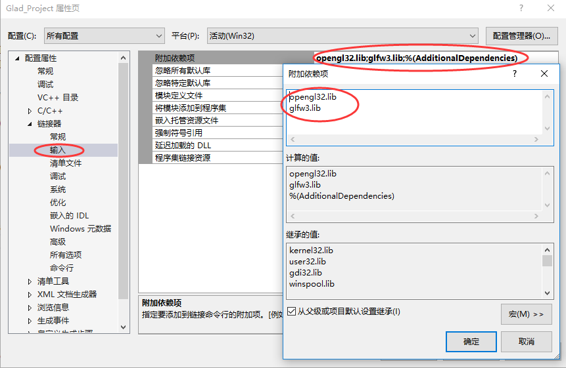Select 调试 under 配置属性
Viewport: 566px width, 368px height.
click(x=45, y=84)
